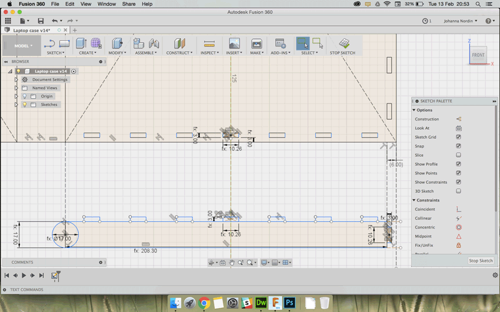The image size is (500, 312).
Task: Select the Laptop case v14 document tab
Action: pos(32,30)
